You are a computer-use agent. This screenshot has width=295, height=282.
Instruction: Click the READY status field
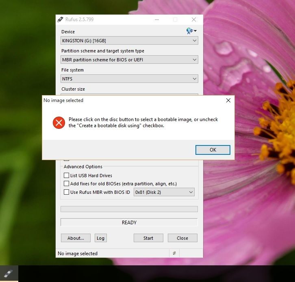point(129,222)
